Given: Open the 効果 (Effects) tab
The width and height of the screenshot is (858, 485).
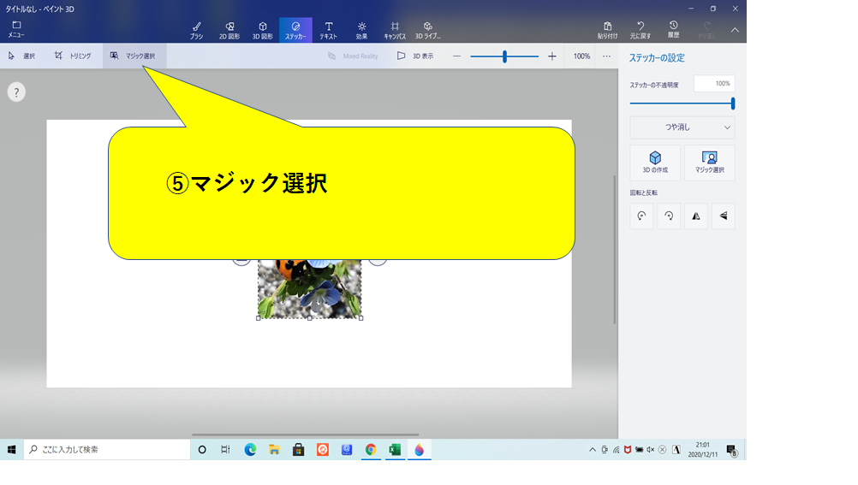Looking at the screenshot, I should tap(361, 30).
